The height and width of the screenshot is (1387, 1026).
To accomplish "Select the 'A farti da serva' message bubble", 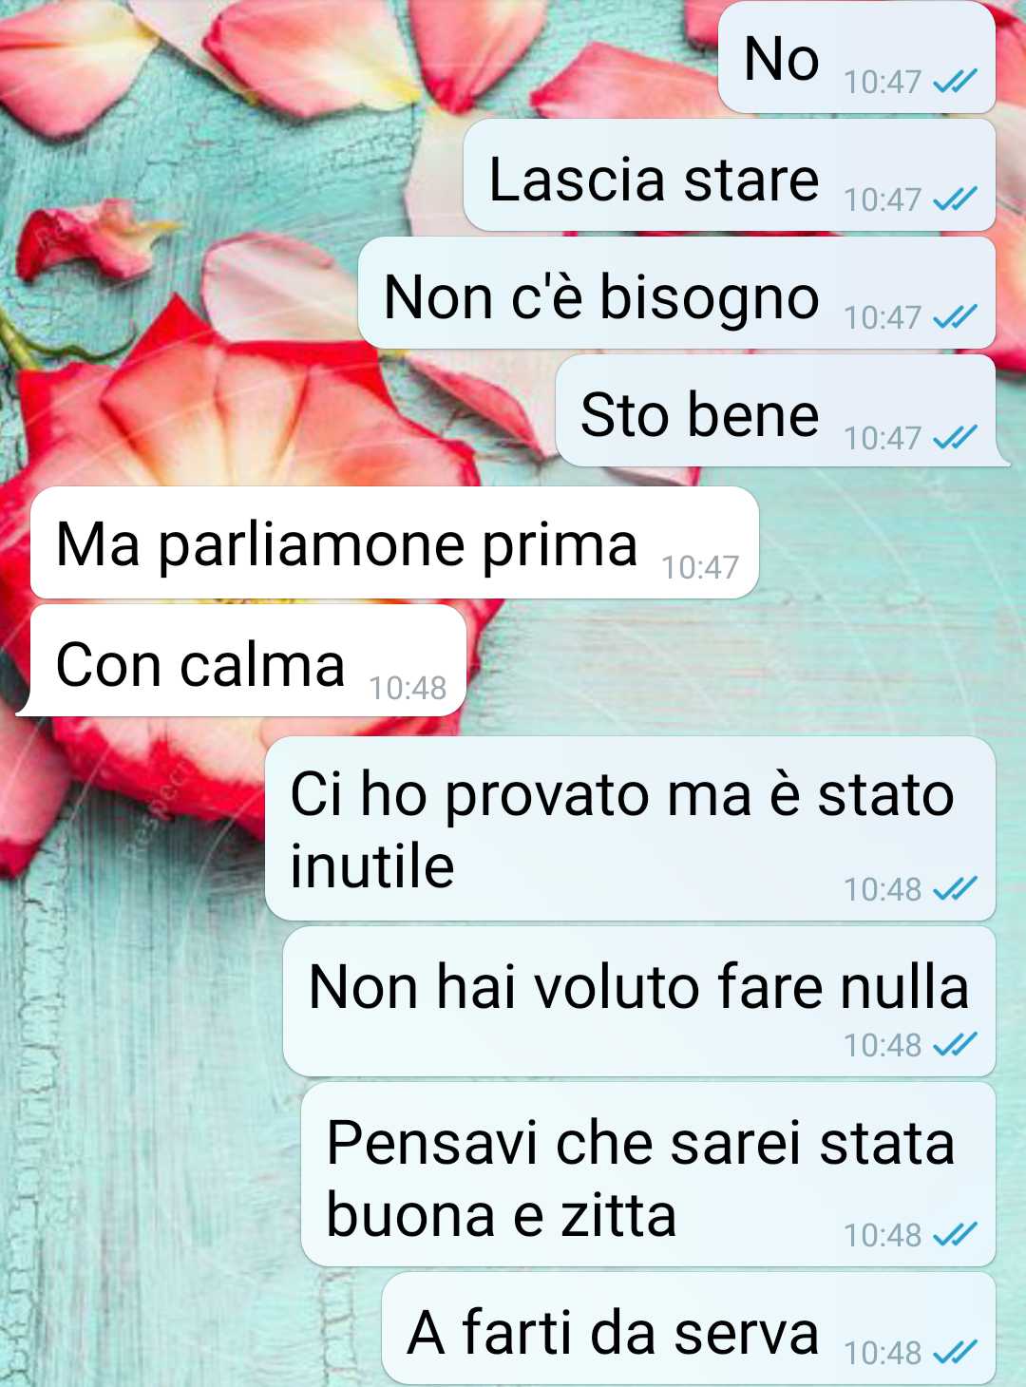I will point(689,1328).
